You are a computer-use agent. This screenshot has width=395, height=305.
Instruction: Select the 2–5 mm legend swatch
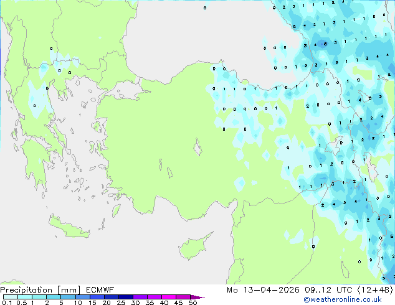click(54, 297)
